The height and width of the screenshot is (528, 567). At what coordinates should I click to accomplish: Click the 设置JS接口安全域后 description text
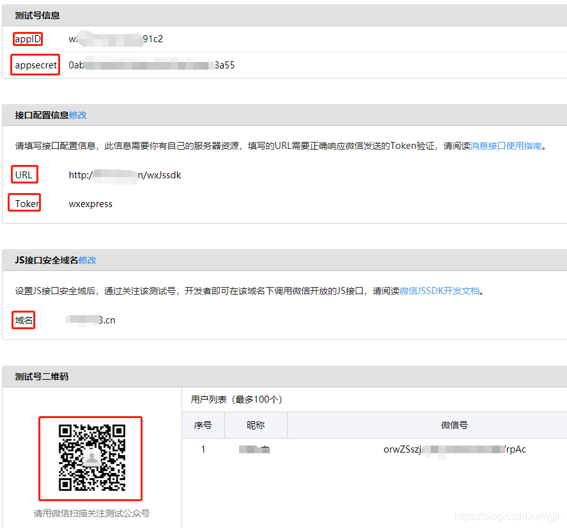[x=249, y=291]
